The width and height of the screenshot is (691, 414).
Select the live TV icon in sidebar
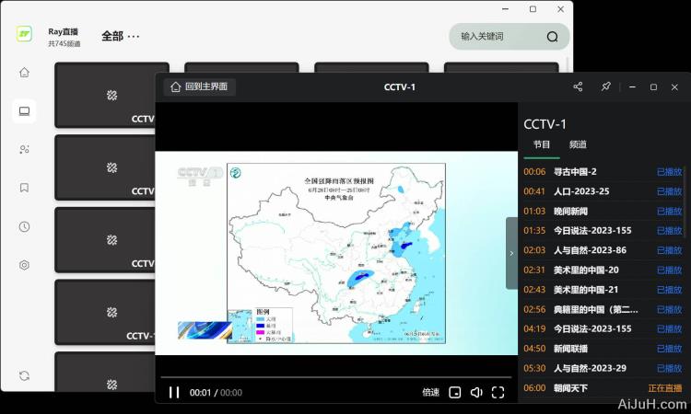(x=24, y=111)
